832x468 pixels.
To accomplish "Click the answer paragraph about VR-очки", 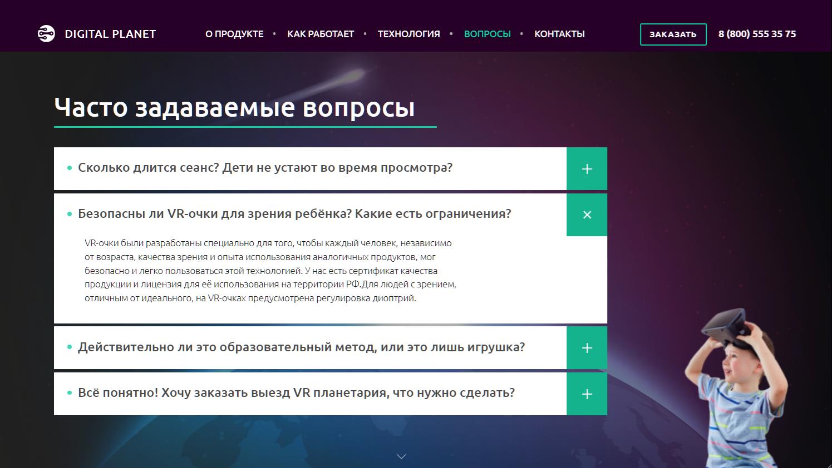I will (270, 271).
